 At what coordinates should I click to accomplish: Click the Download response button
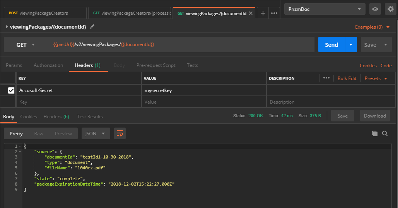pyautogui.click(x=375, y=116)
